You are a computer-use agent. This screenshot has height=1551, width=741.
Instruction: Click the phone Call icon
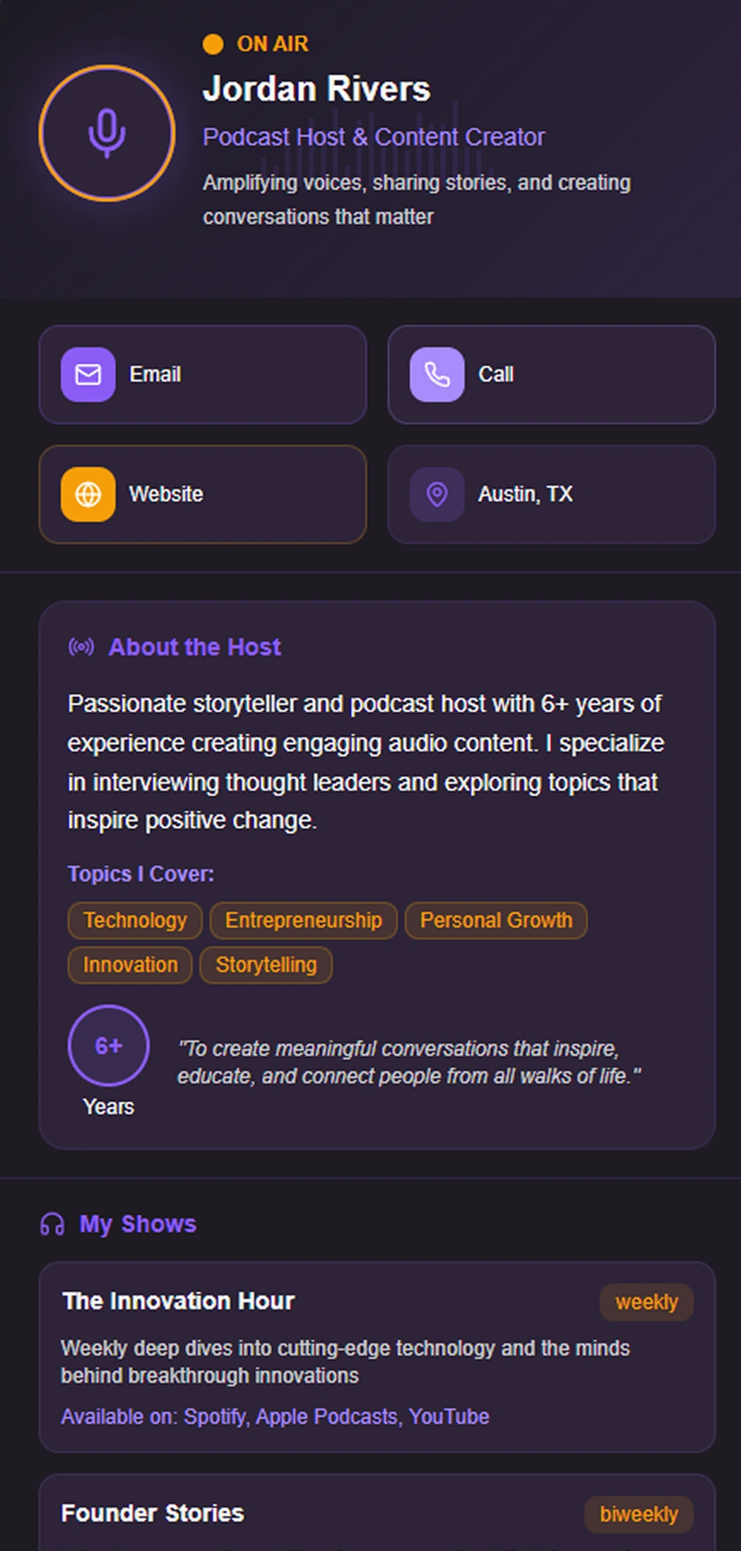point(437,375)
